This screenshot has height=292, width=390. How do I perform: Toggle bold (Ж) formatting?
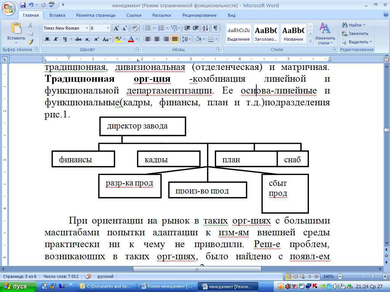coord(47,39)
